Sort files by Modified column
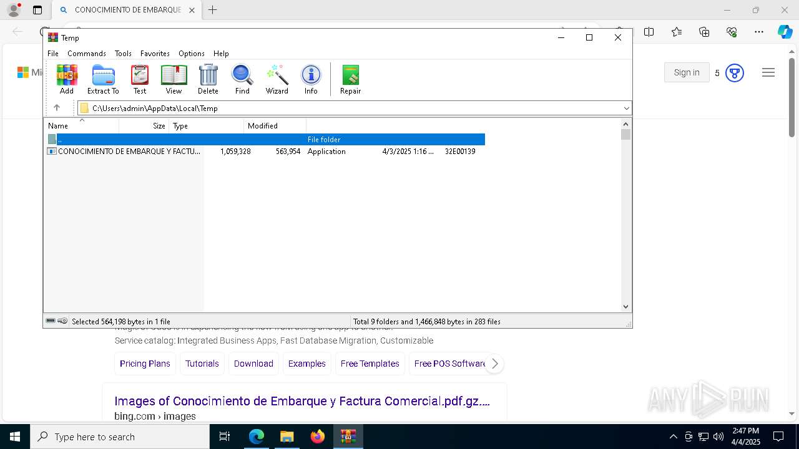This screenshot has width=799, height=449. (x=275, y=126)
